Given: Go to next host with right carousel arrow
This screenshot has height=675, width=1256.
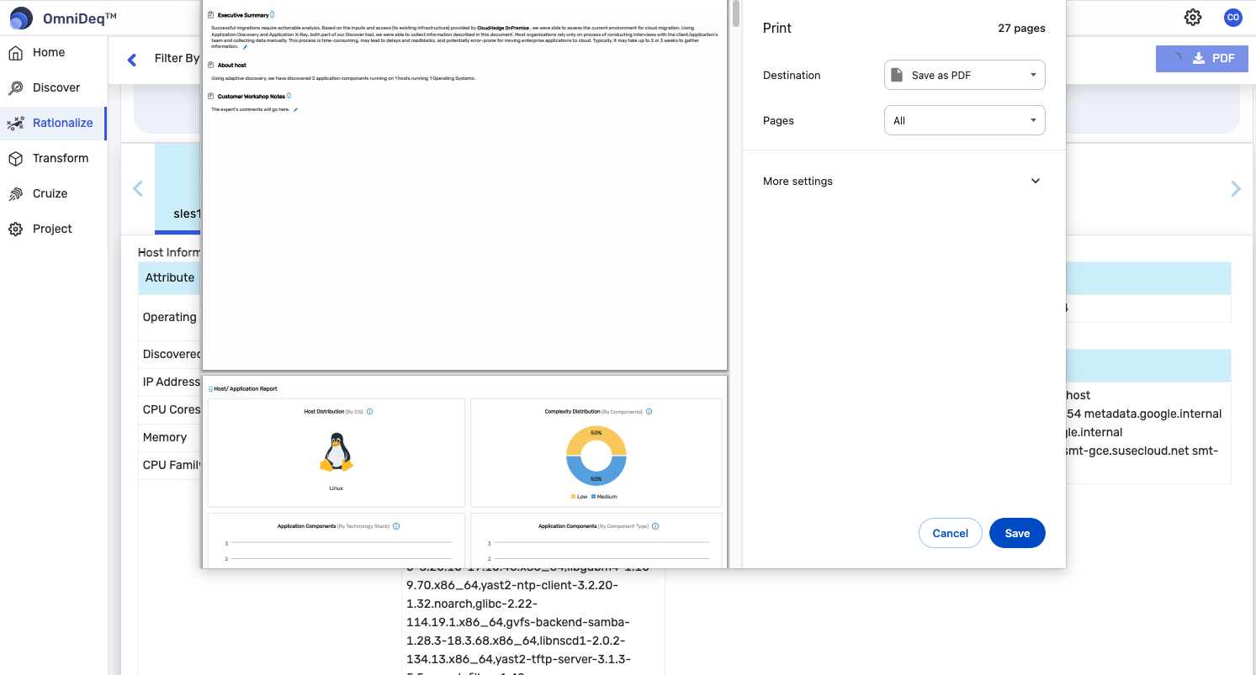Looking at the screenshot, I should (x=1236, y=188).
